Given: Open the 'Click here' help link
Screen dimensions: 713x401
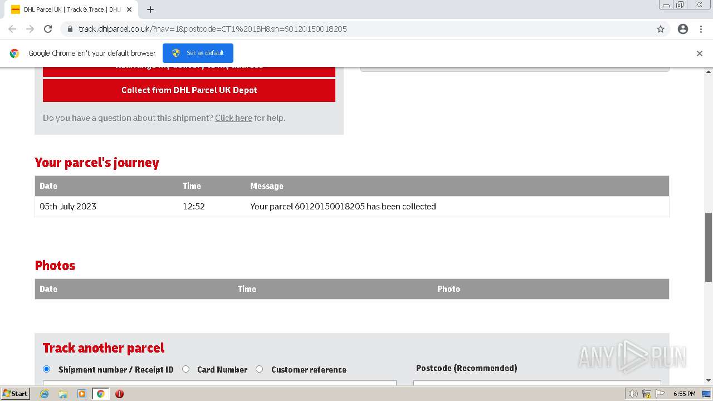Looking at the screenshot, I should tap(233, 118).
